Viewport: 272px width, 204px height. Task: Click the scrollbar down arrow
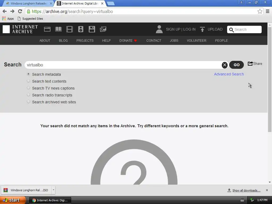pos(270,182)
